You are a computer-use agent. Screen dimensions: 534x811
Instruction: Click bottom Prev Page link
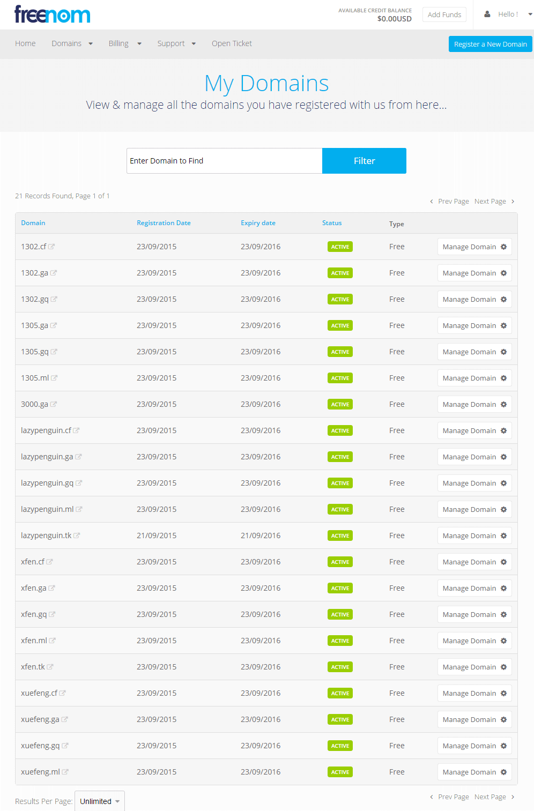(449, 797)
